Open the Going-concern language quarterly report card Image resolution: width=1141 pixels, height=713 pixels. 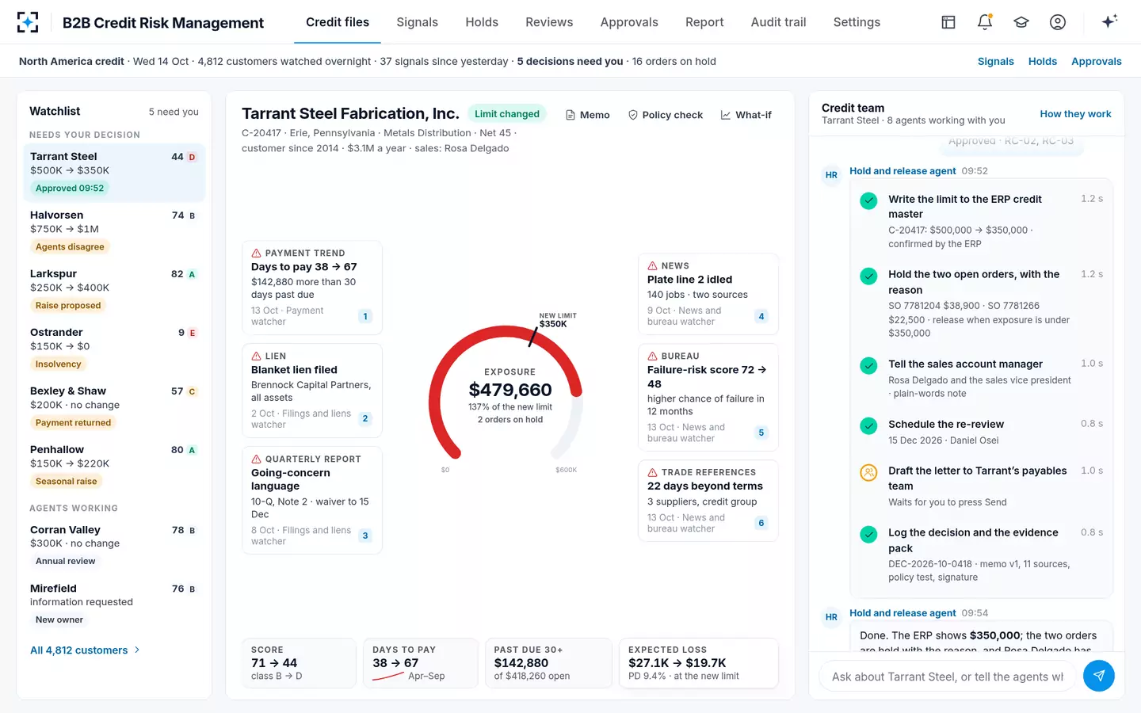[312, 500]
